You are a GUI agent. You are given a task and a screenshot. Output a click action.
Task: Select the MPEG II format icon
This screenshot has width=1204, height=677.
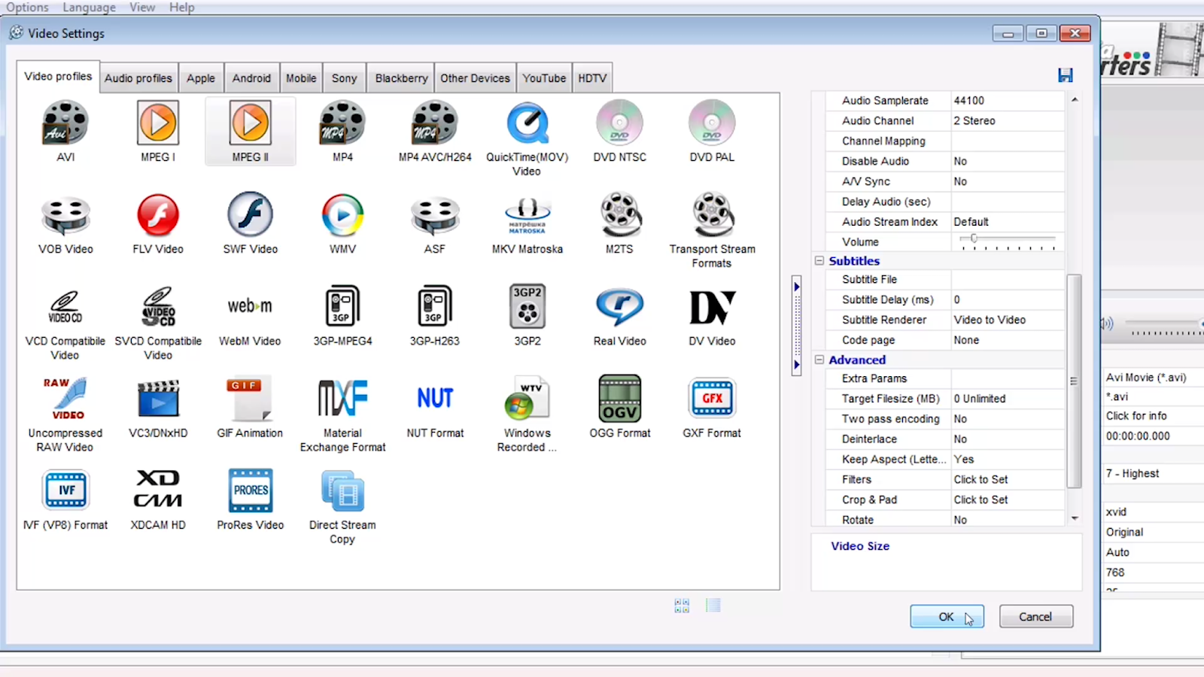tap(251, 132)
